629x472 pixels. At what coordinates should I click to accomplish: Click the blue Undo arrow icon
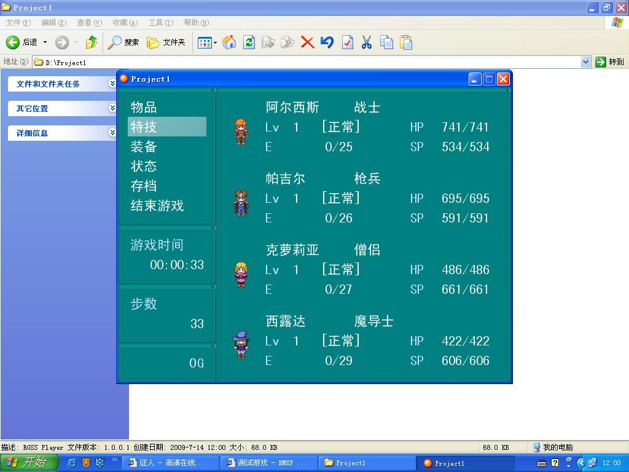[x=327, y=42]
